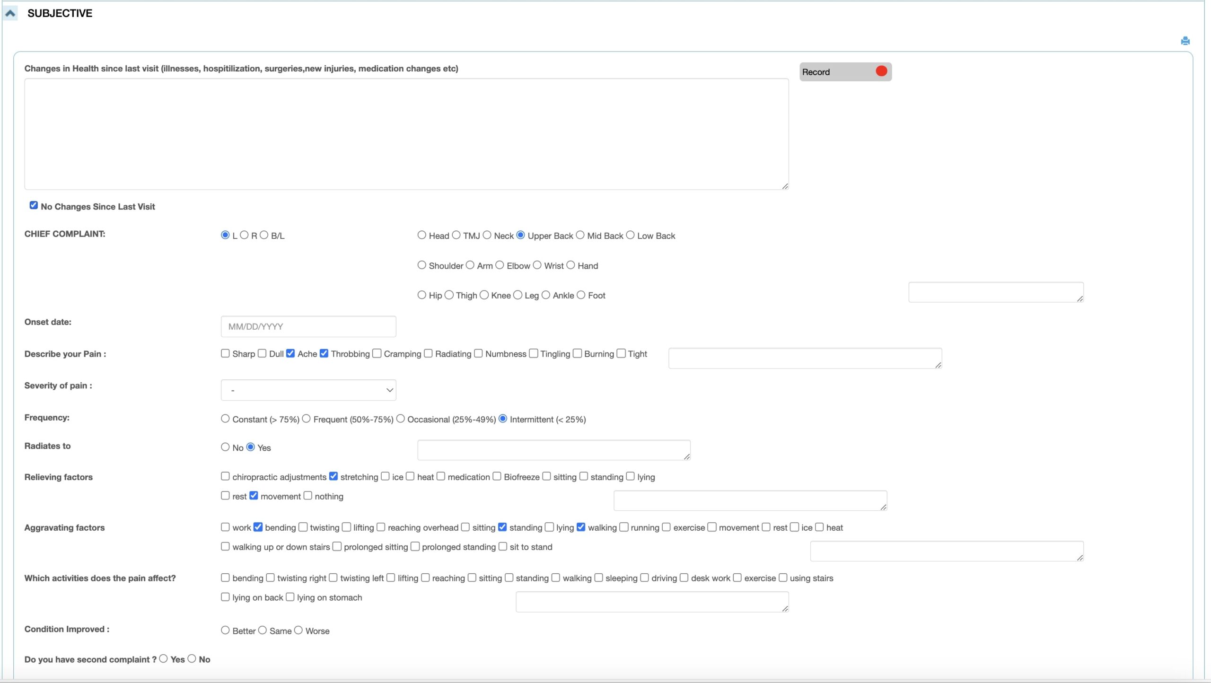Select "Mid Back" as chief complaint

580,235
